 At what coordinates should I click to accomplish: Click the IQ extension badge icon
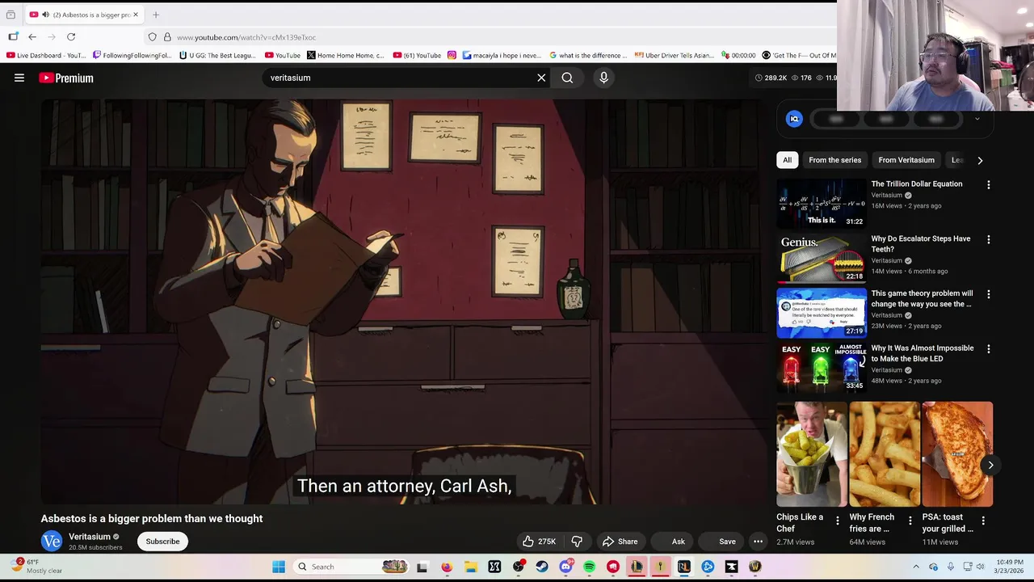(794, 119)
